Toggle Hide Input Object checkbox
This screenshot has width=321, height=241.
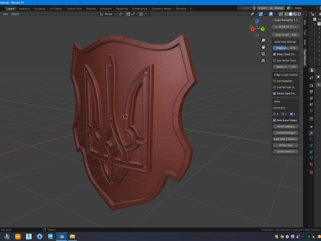coord(274,120)
